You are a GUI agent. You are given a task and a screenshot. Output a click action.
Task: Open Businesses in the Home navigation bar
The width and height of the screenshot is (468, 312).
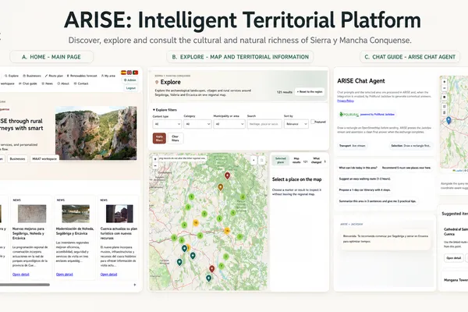tap(32, 76)
